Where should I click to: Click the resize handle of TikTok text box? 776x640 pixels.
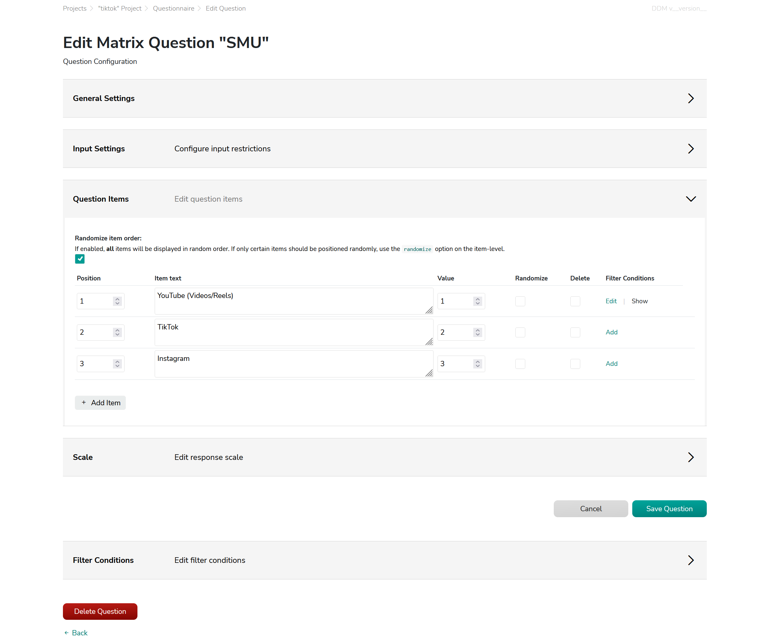(429, 342)
